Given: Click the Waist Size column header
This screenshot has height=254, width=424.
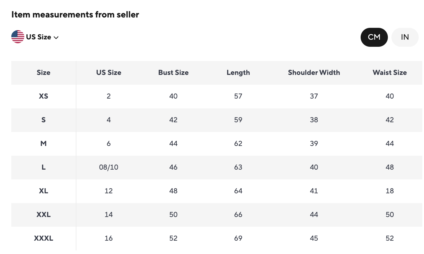Looking at the screenshot, I should coord(390,73).
